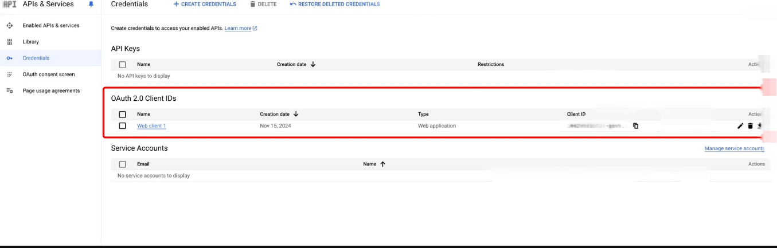Open the Web client 1 link
The height and width of the screenshot is (248, 777).
click(x=151, y=126)
